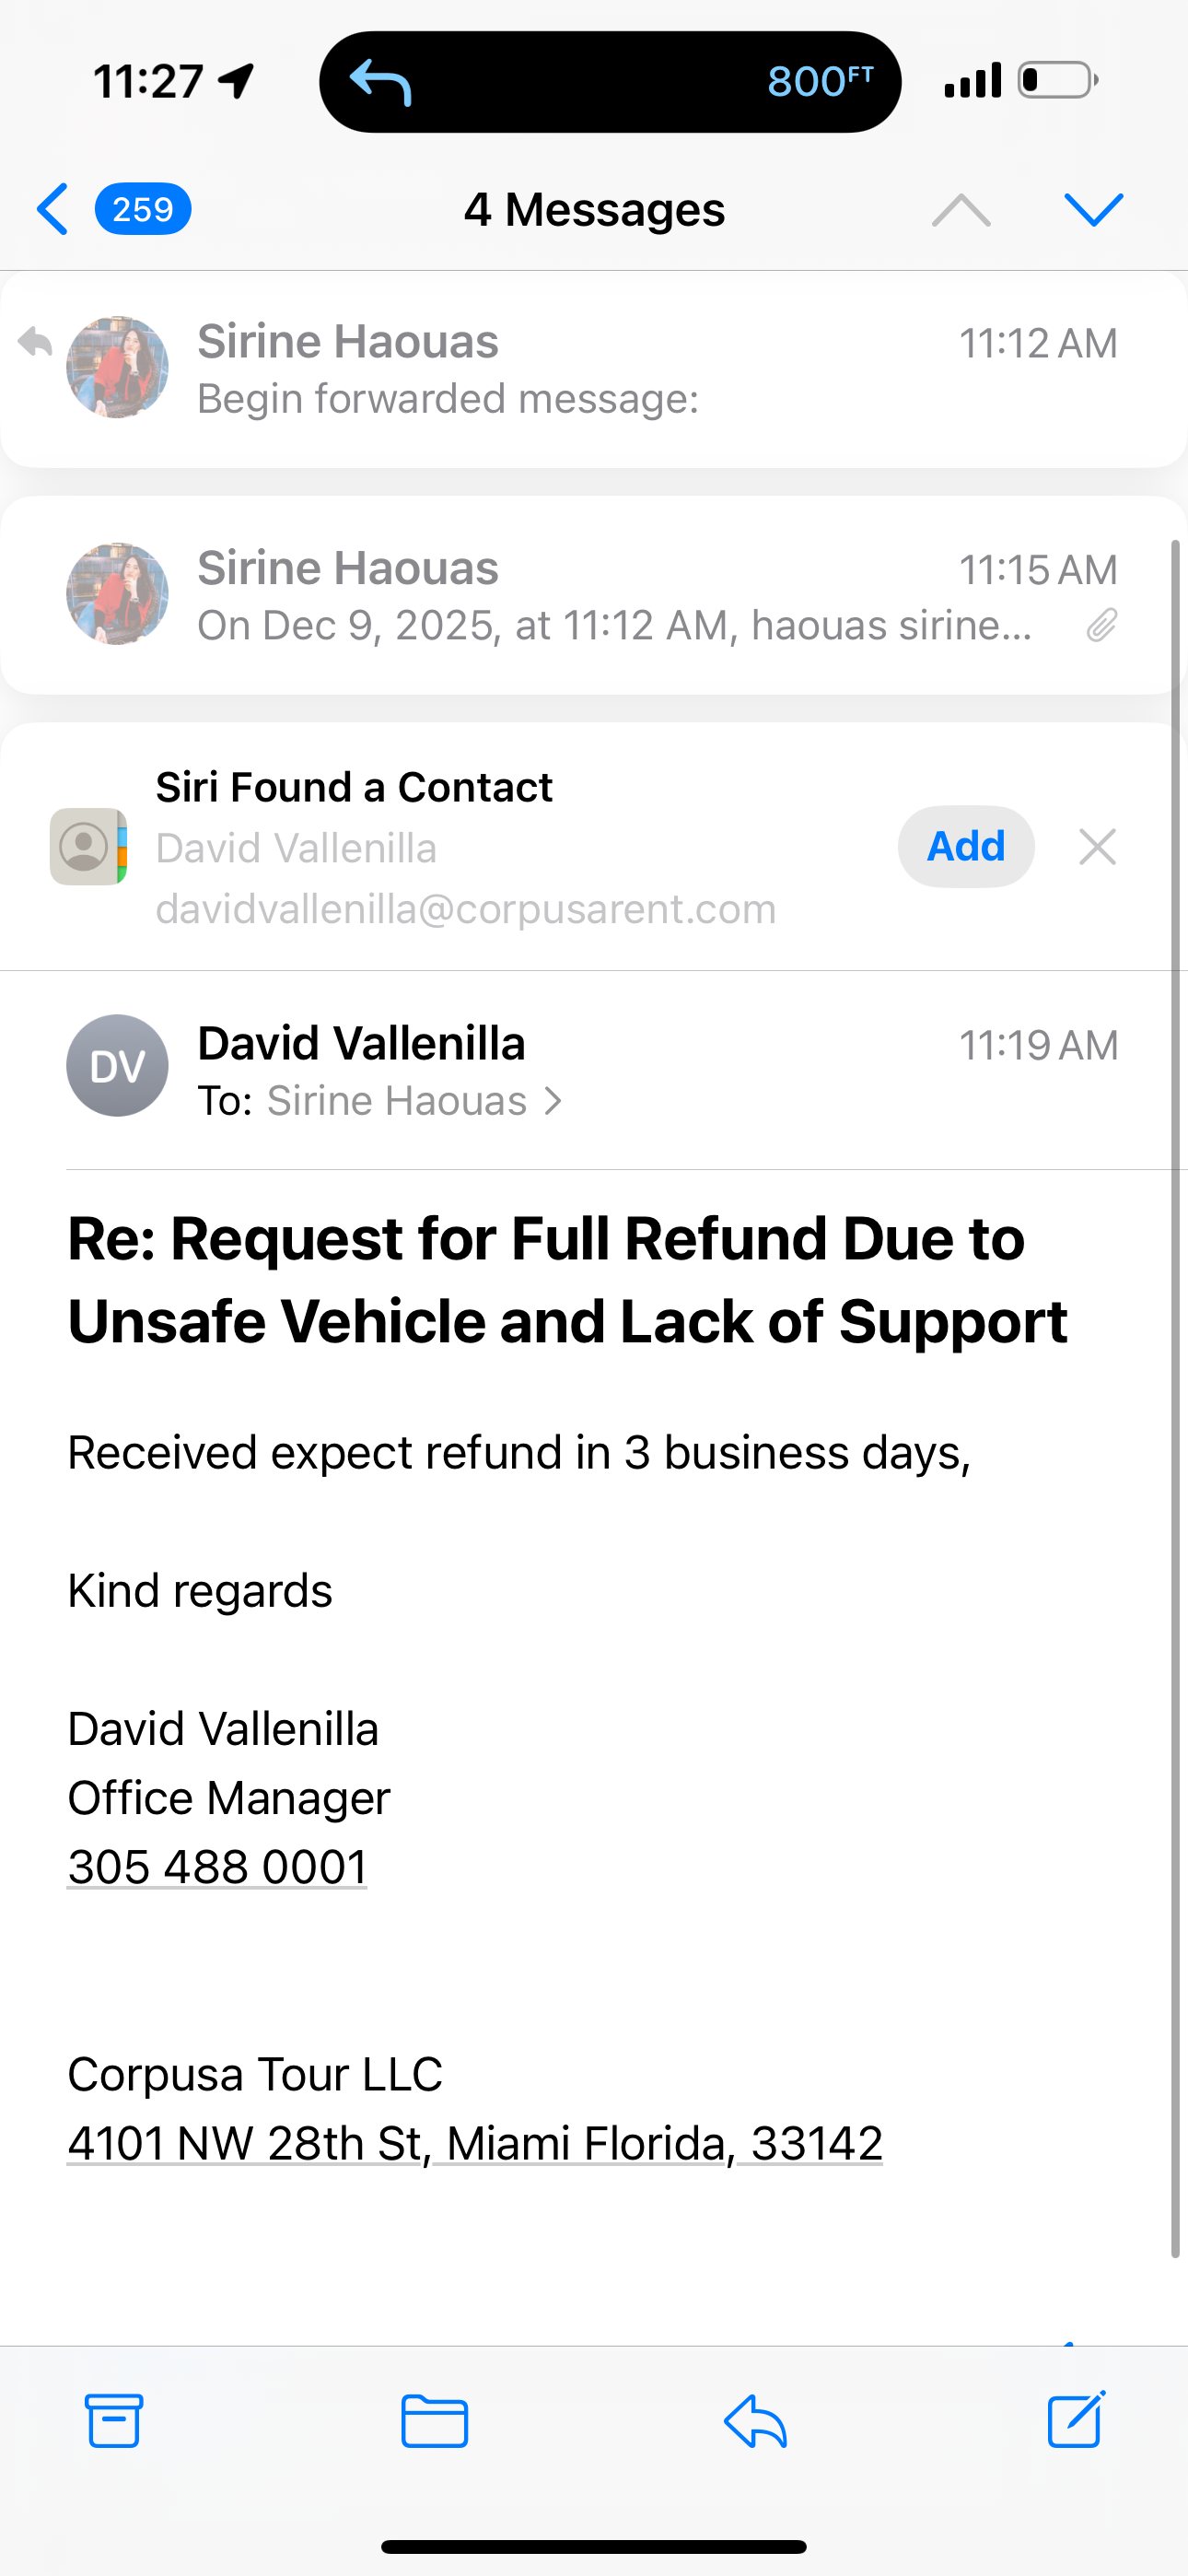This screenshot has height=2576, width=1188.
Task: Dismiss the Siri Found a Contact suggestion
Action: tap(1097, 847)
